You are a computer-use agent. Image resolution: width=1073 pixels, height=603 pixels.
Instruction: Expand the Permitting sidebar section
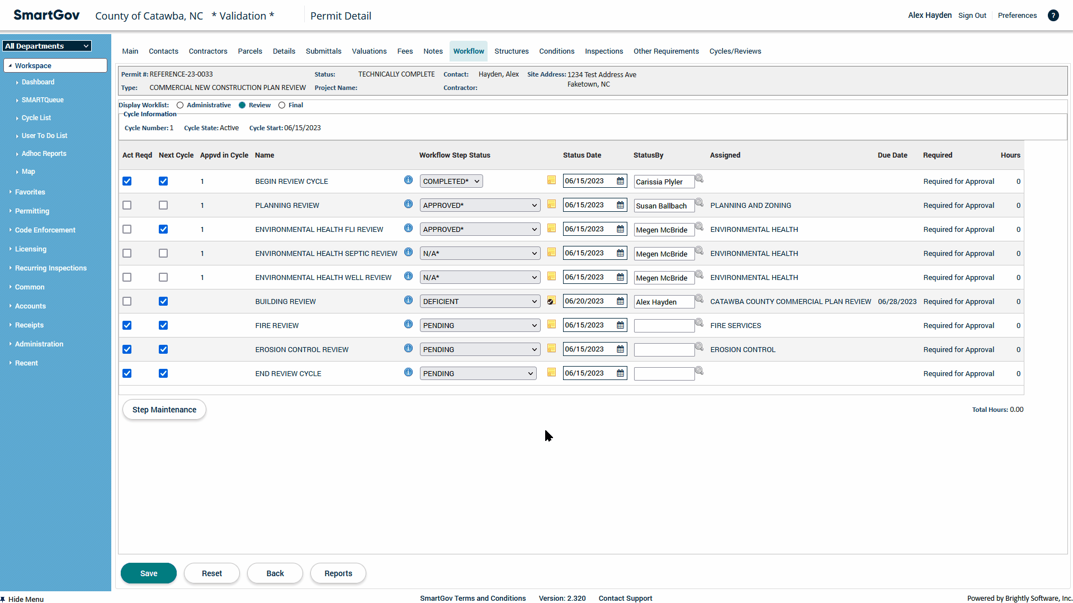(x=32, y=211)
